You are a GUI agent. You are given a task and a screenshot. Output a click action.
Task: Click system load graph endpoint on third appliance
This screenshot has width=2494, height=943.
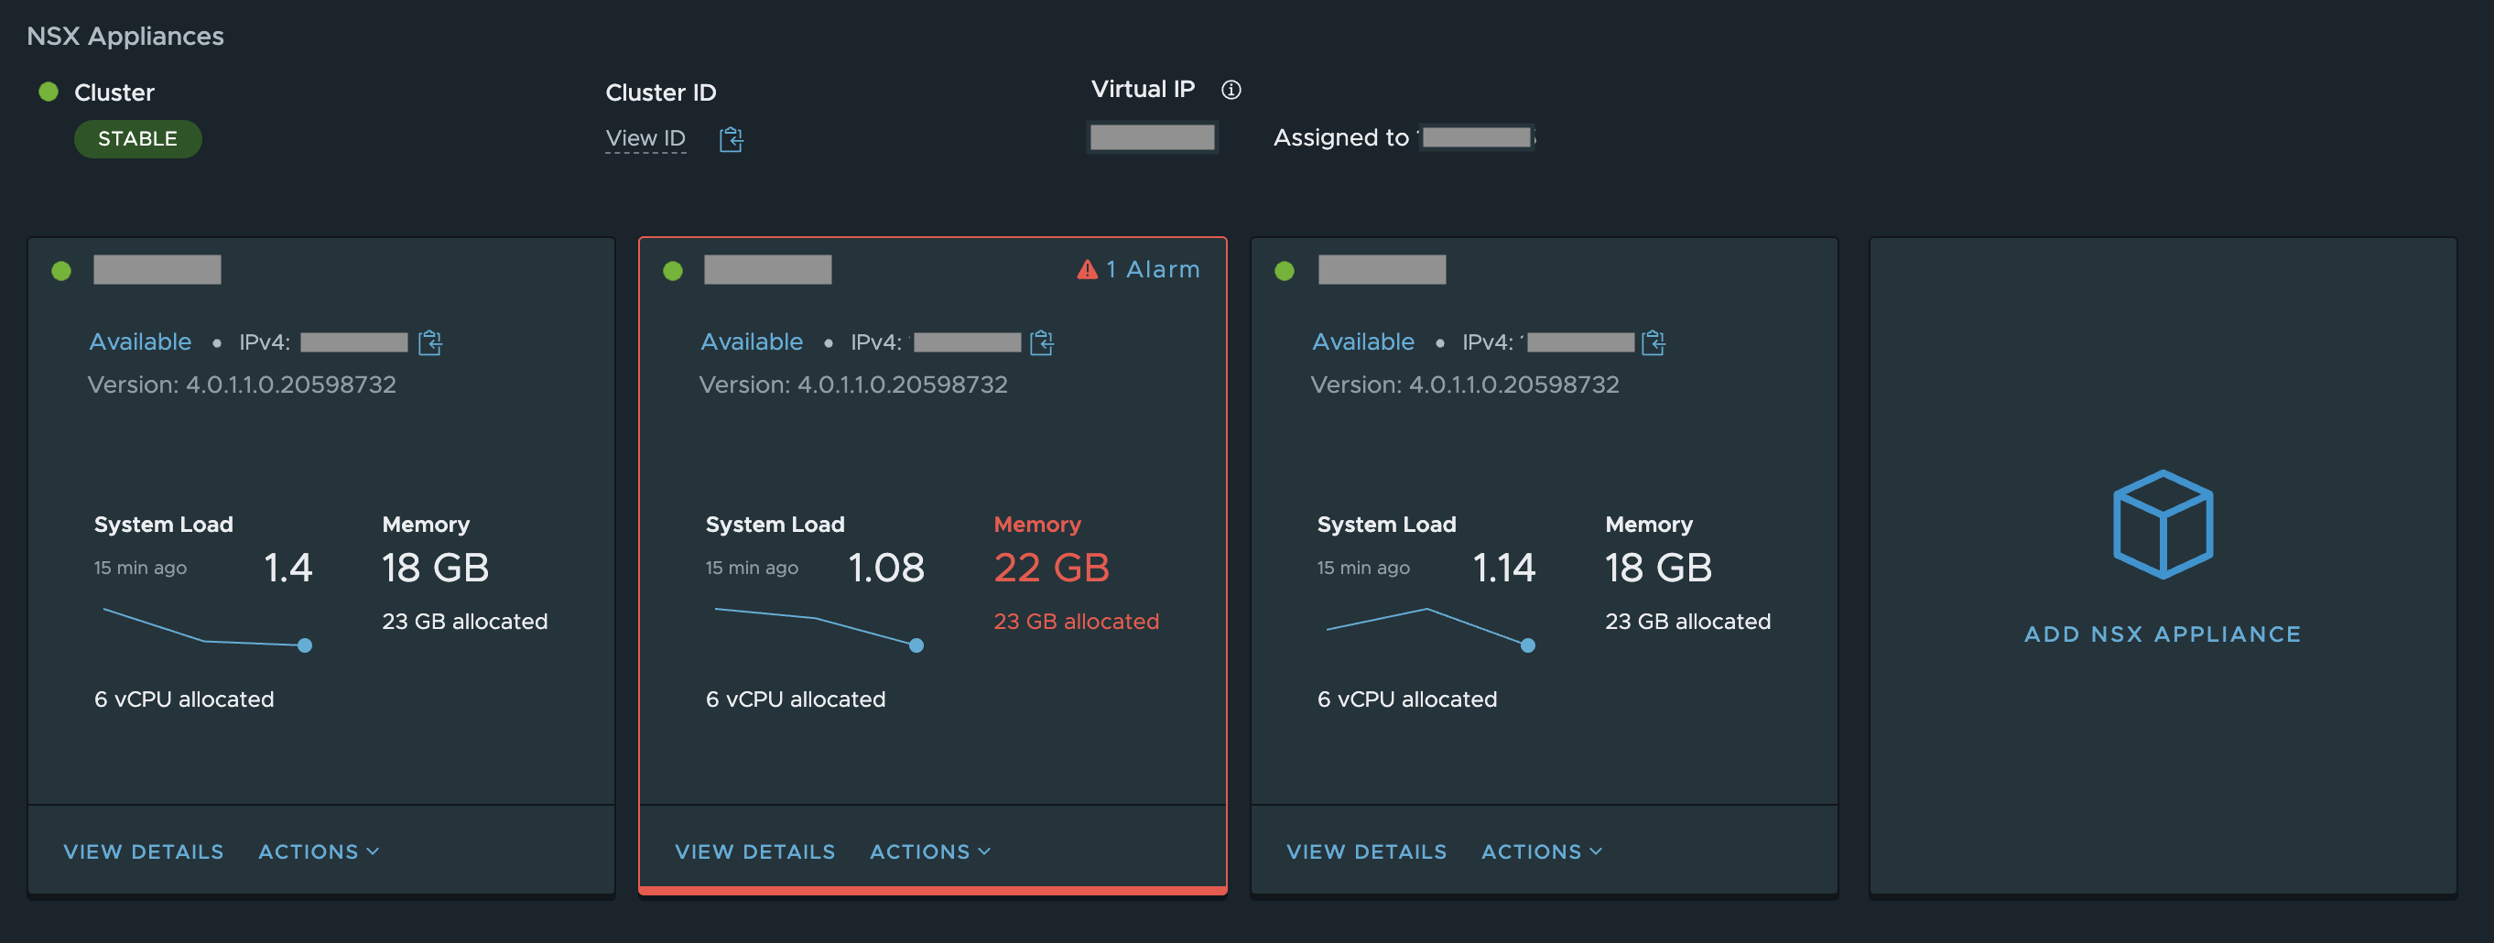[1528, 645]
